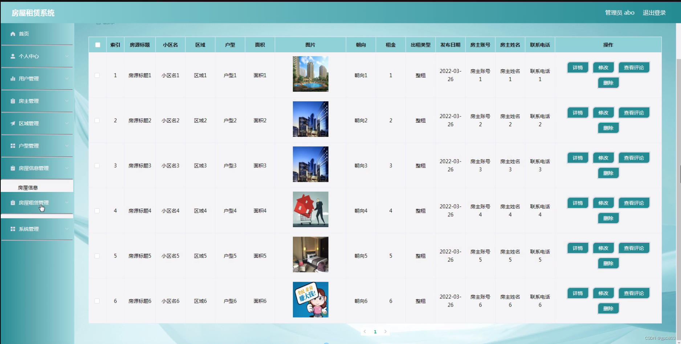681x344 pixels.
Task: Click the image thumbnail of 房源标题2
Action: click(310, 119)
